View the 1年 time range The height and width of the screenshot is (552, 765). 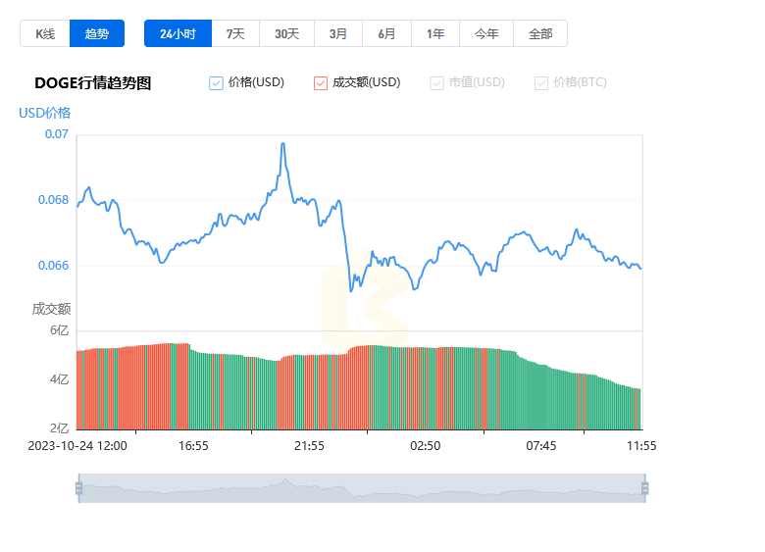point(435,33)
